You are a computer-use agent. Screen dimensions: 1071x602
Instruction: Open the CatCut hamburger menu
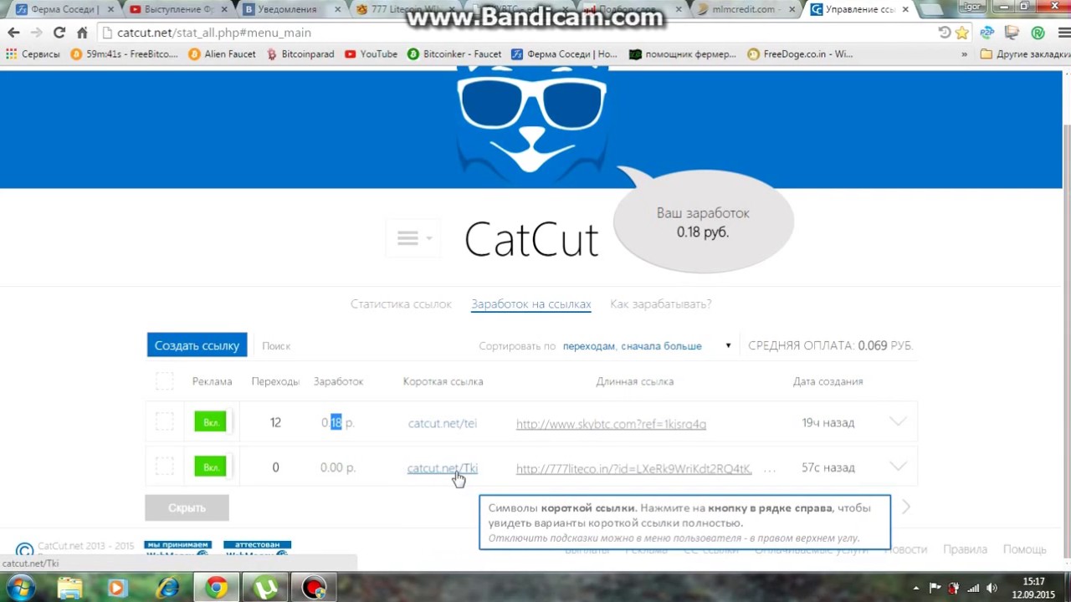(x=413, y=238)
